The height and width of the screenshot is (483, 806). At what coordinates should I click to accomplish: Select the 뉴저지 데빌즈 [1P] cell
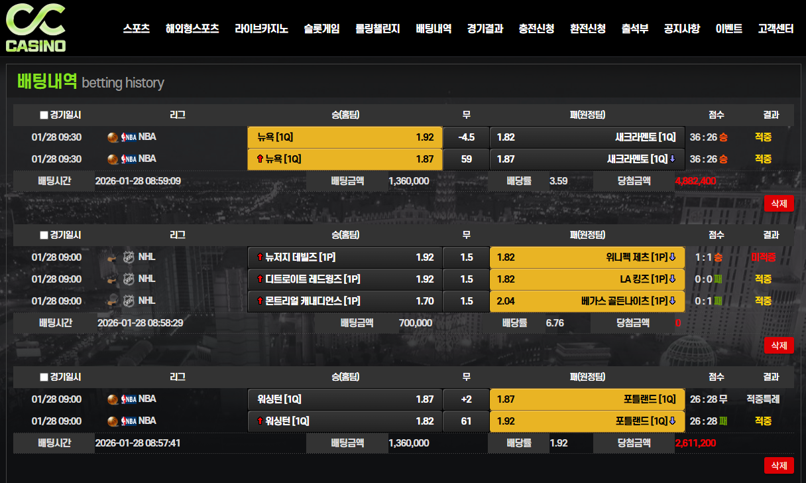(345, 257)
